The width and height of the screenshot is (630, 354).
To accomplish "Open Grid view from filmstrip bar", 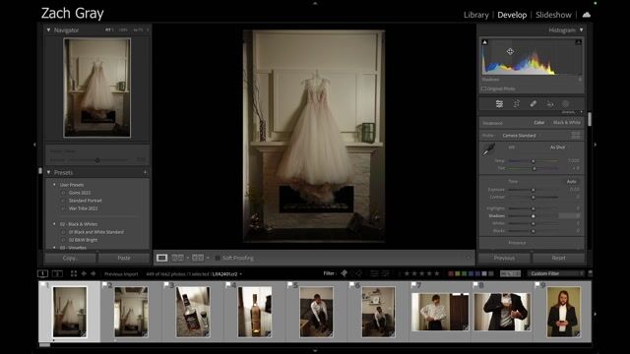I will tap(74, 273).
